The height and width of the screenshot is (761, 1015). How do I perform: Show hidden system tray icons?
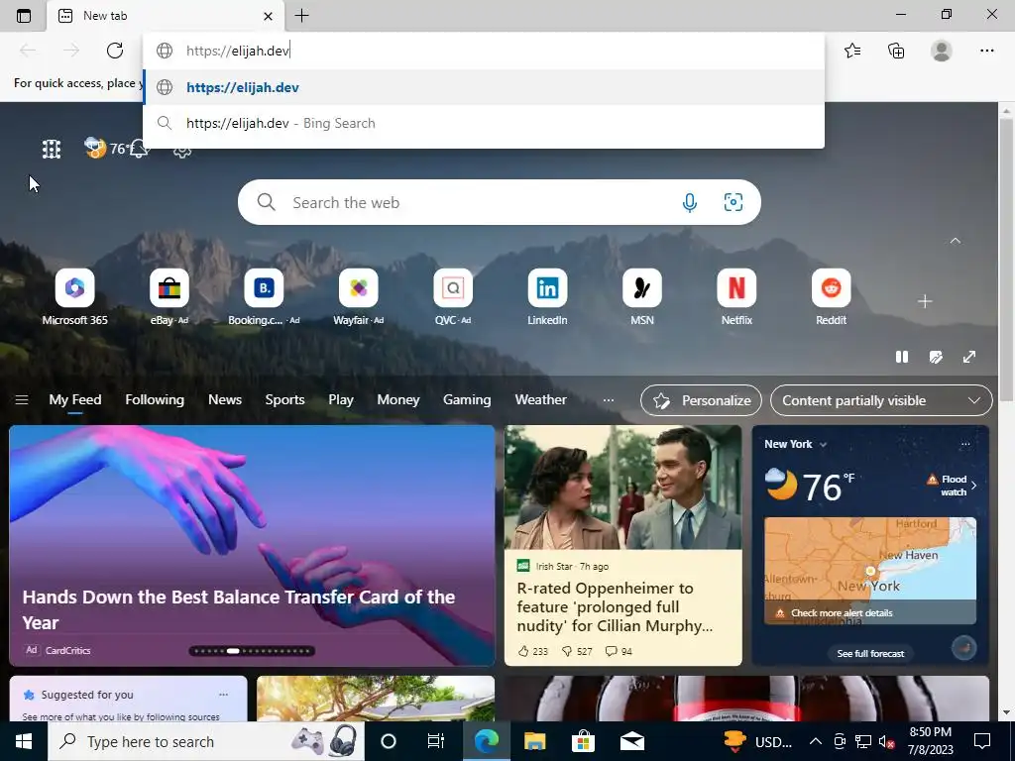816,741
